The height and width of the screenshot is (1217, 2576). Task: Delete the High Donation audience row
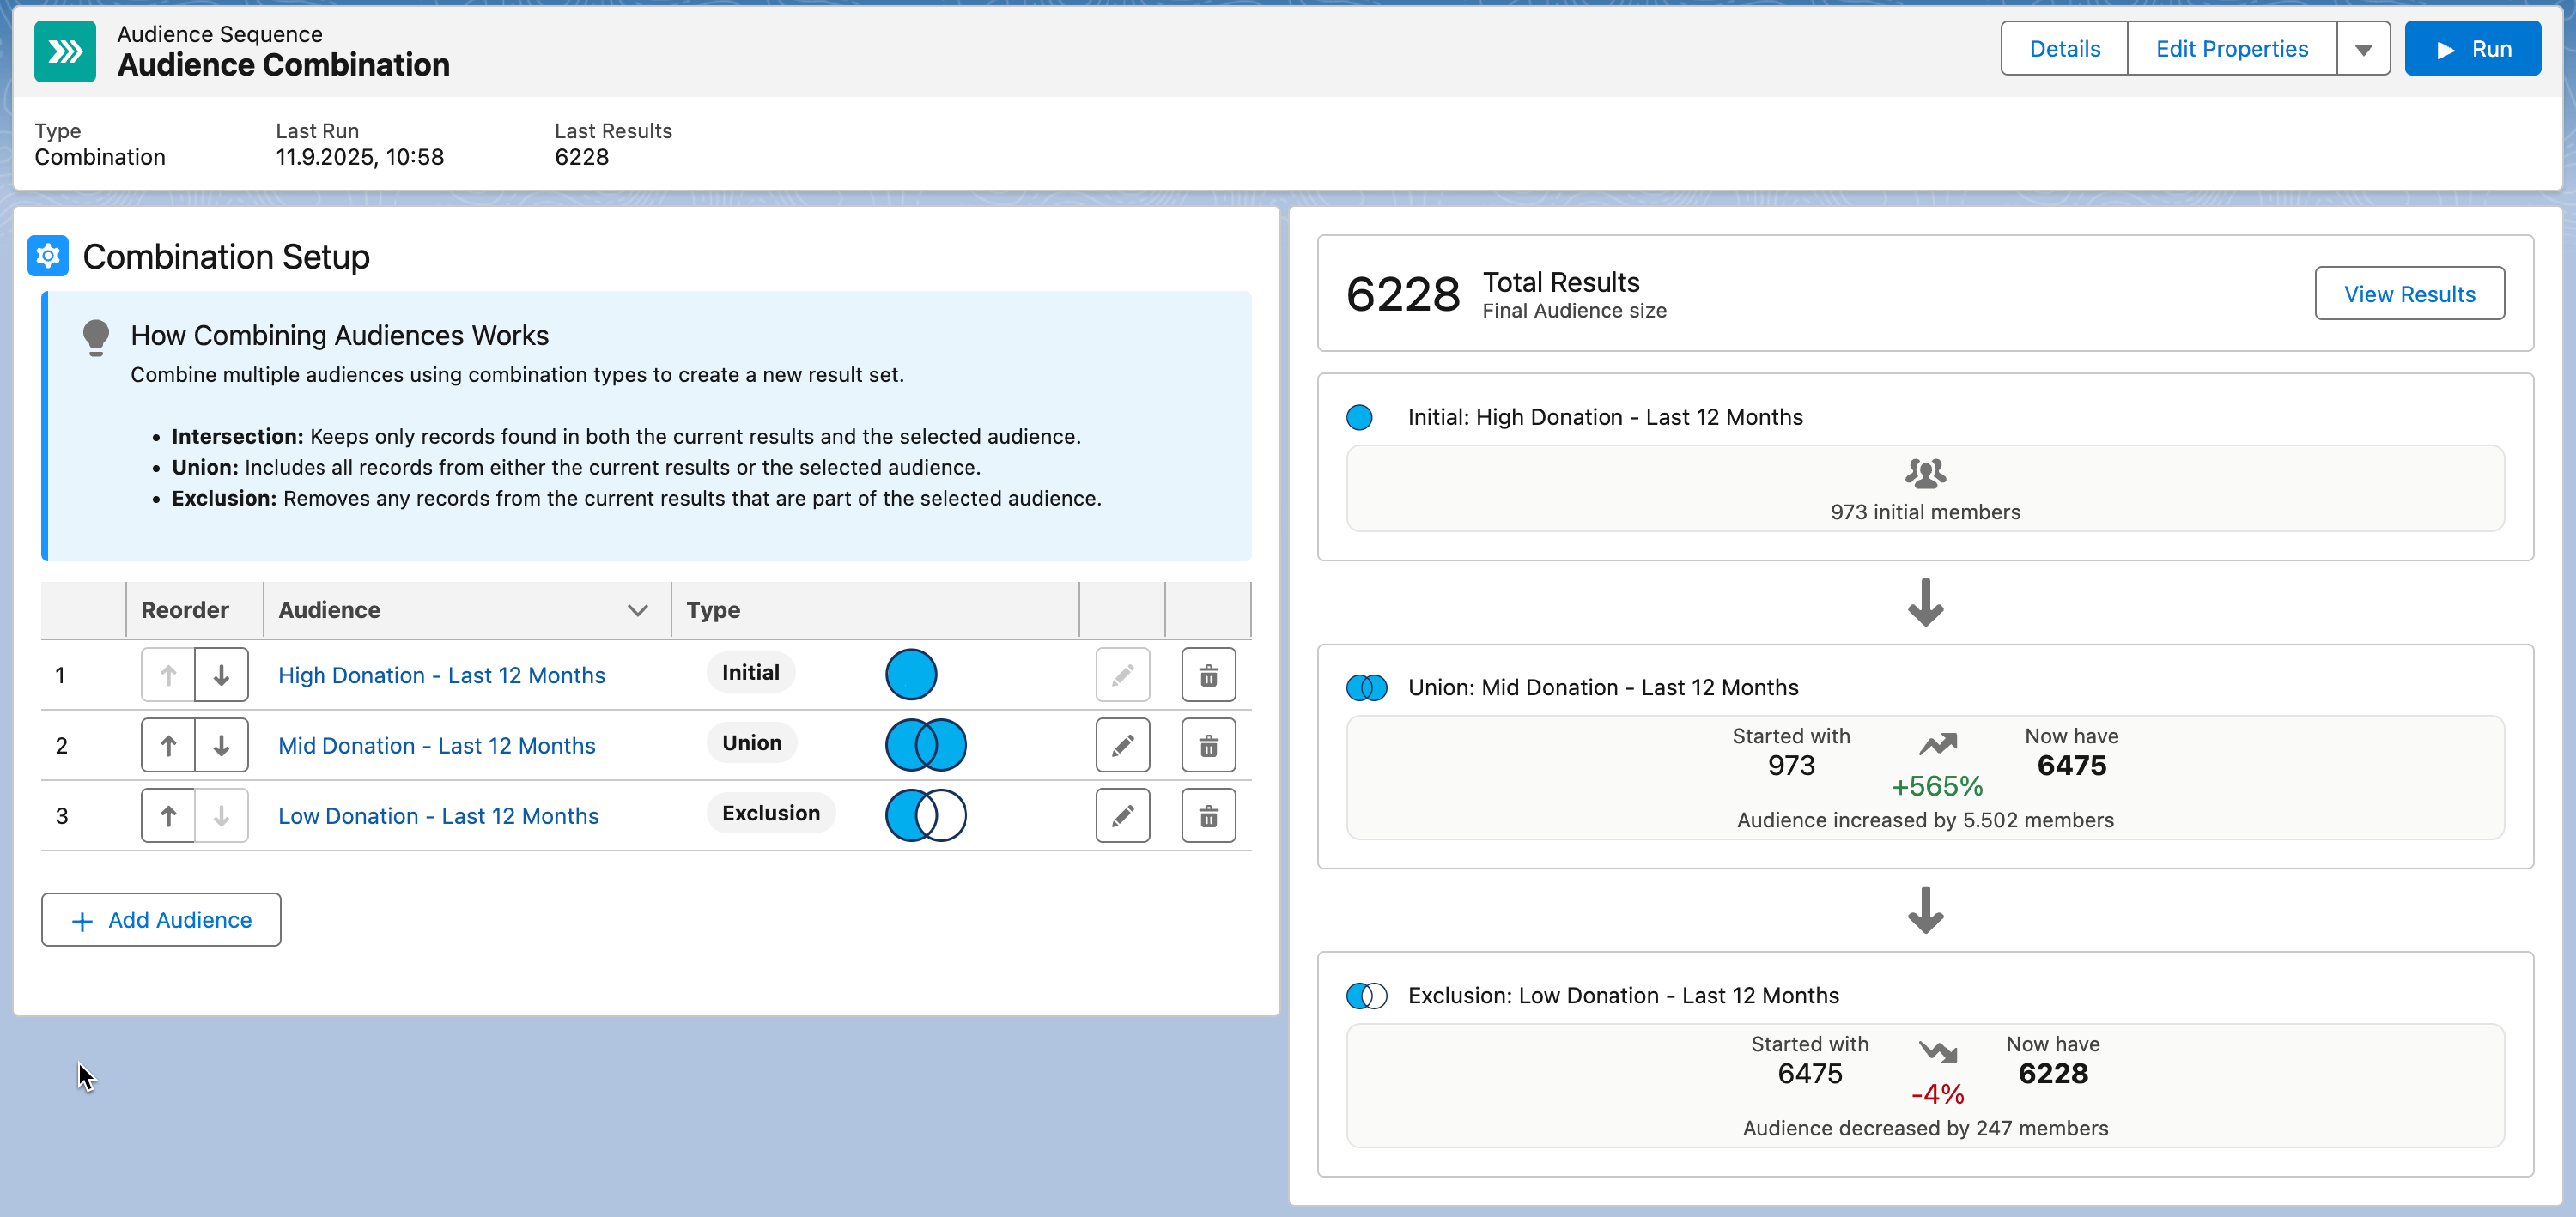click(x=1208, y=675)
